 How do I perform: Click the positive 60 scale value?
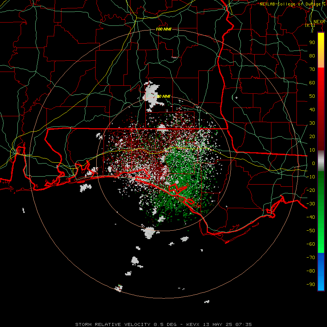tap(312, 83)
